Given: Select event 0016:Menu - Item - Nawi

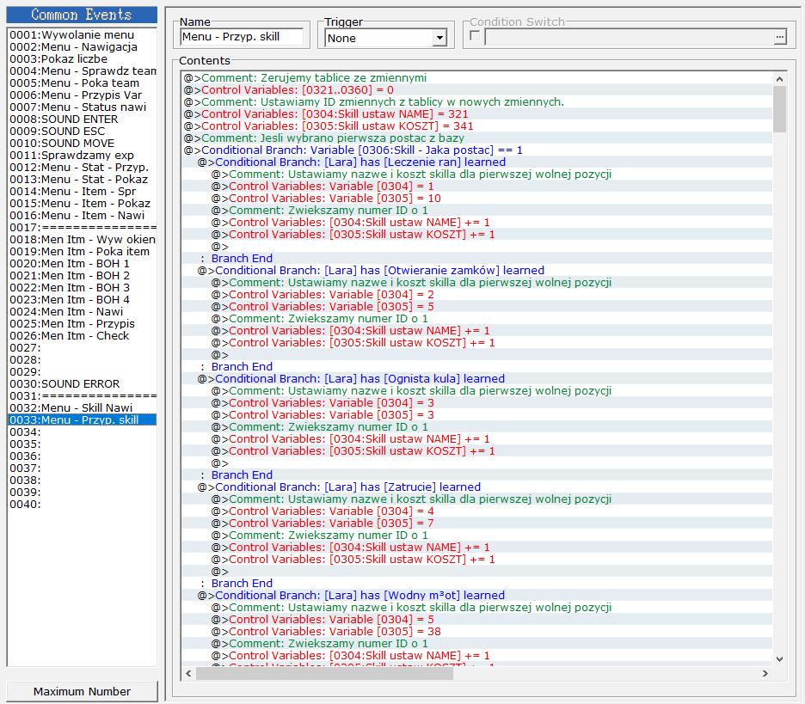Looking at the screenshot, I should [x=83, y=216].
